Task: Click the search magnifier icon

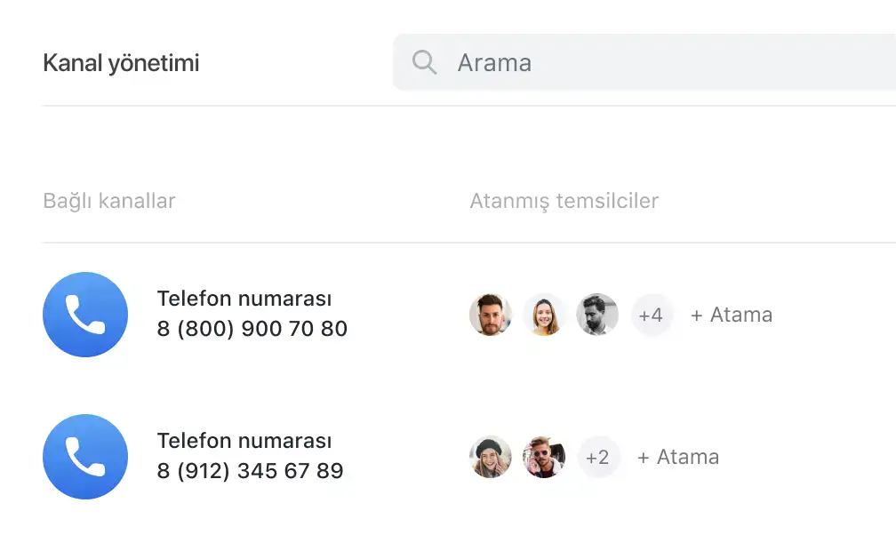Action: coord(425,62)
